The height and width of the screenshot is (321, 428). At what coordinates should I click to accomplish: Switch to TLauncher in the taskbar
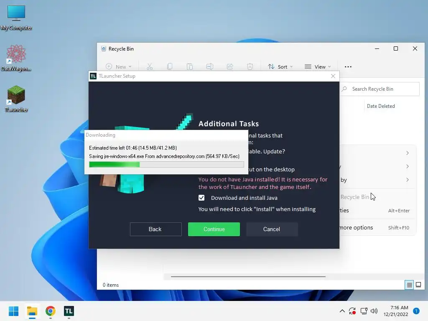69,311
